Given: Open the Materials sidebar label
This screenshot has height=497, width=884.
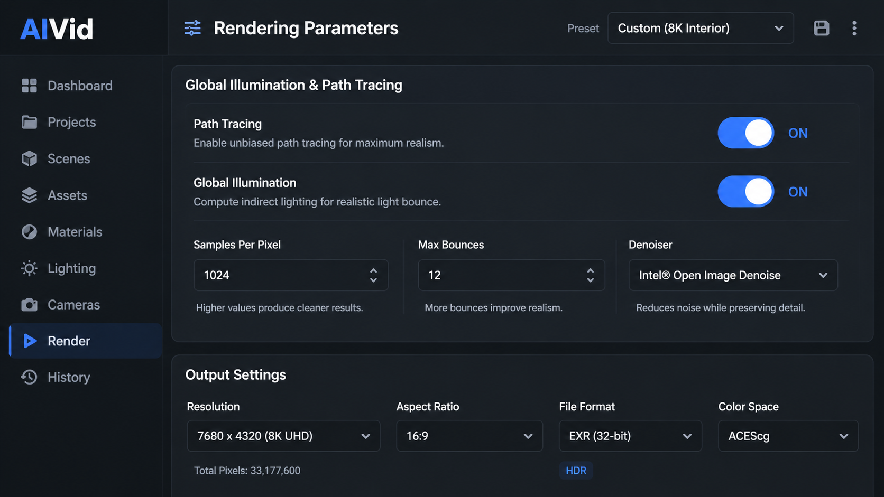Looking at the screenshot, I should click(x=75, y=232).
